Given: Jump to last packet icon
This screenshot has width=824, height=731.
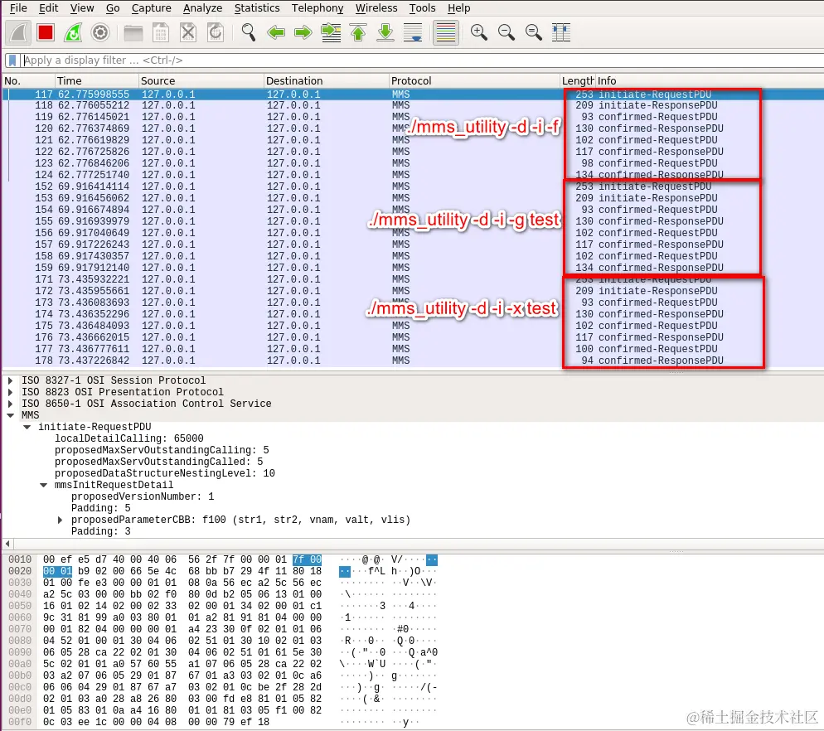Looking at the screenshot, I should point(385,32).
